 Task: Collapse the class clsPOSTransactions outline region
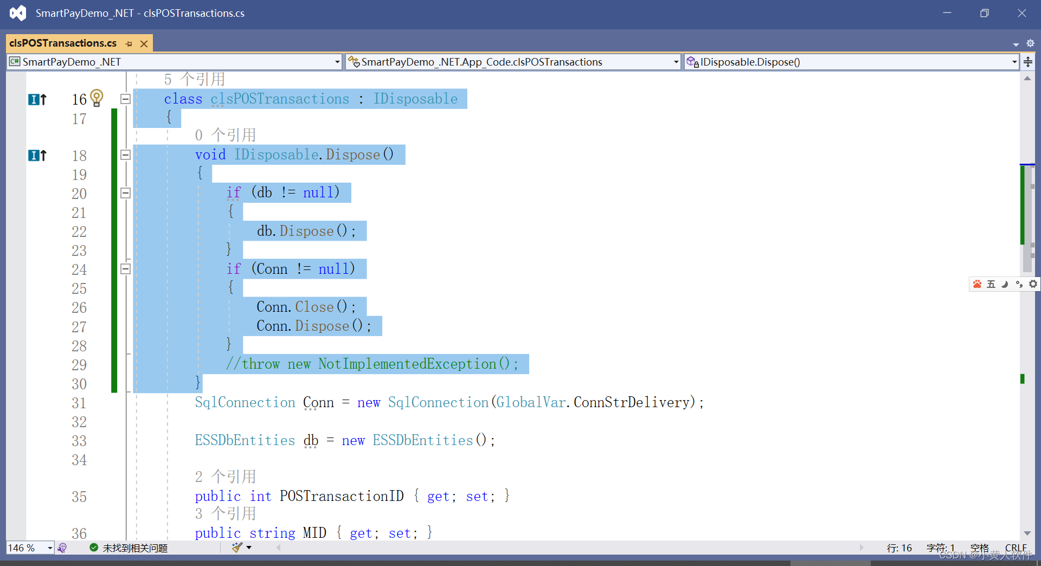[125, 99]
